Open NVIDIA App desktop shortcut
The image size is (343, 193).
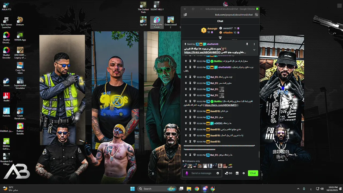click(20, 37)
